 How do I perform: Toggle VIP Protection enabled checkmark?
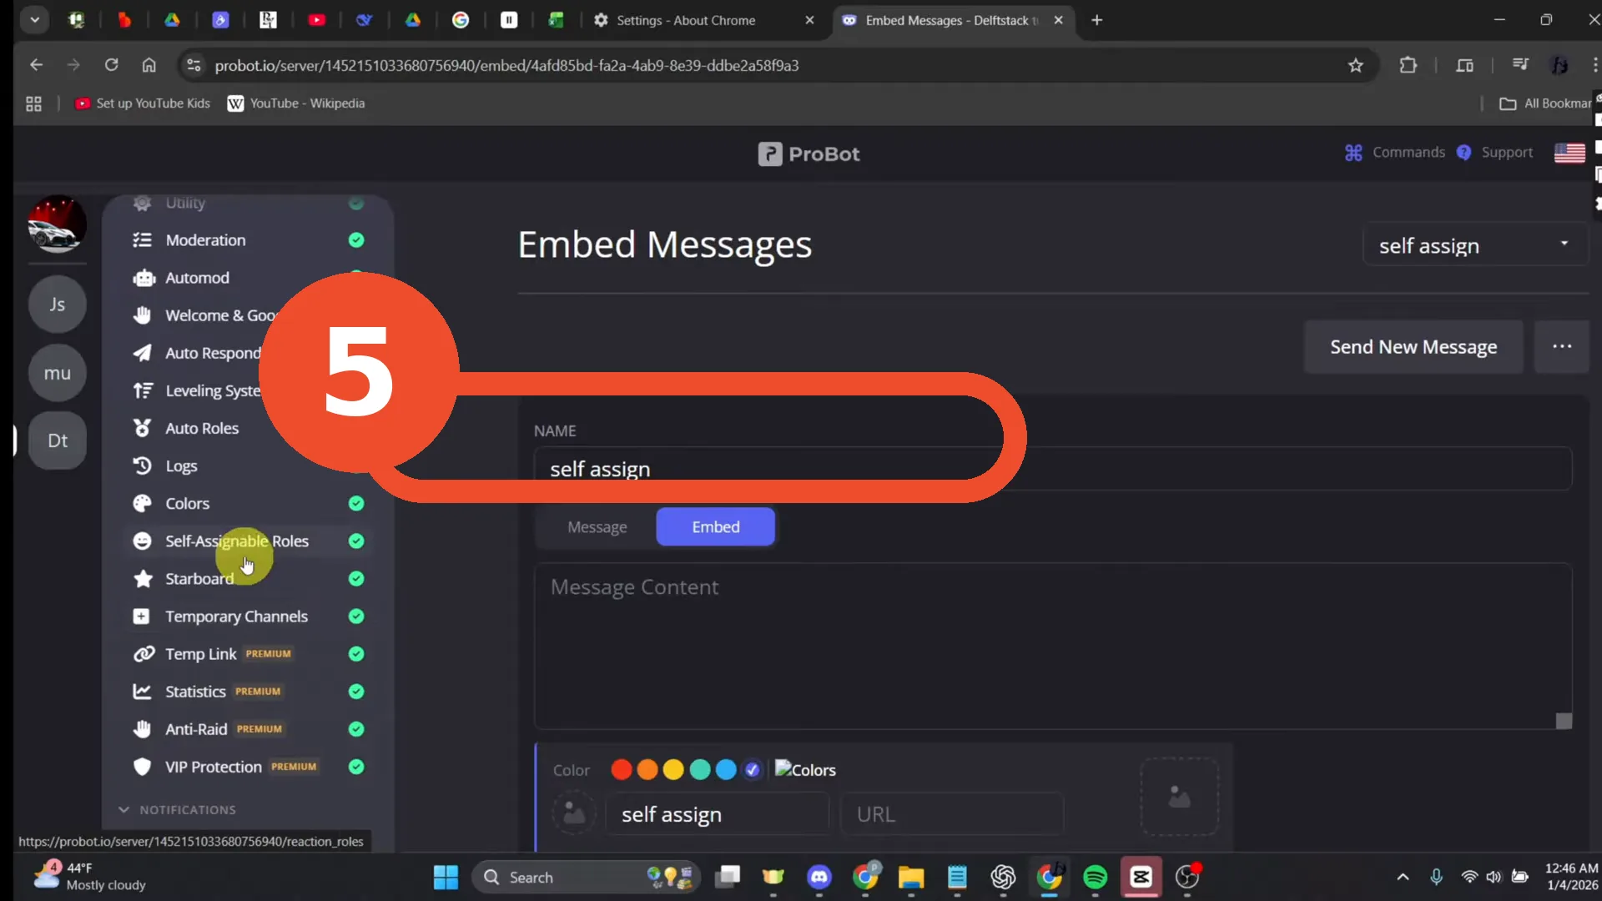coord(356,766)
